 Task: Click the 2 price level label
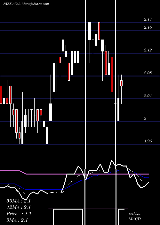pos(145,119)
